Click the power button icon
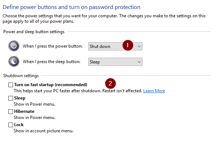 coord(14,46)
